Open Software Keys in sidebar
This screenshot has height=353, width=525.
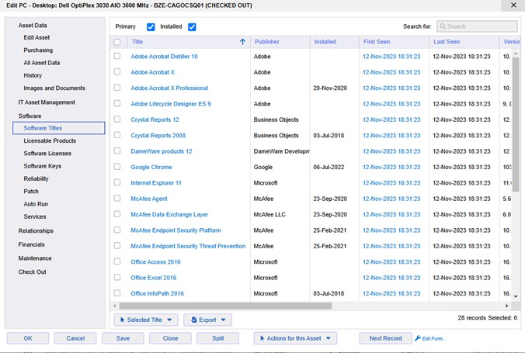click(x=42, y=166)
